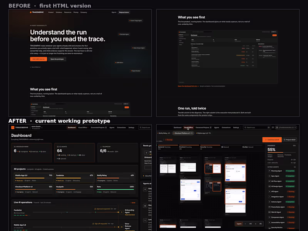Click Open the dashboard full-size link
This screenshot has height=231, width=308.
pyautogui.click(x=188, y=86)
